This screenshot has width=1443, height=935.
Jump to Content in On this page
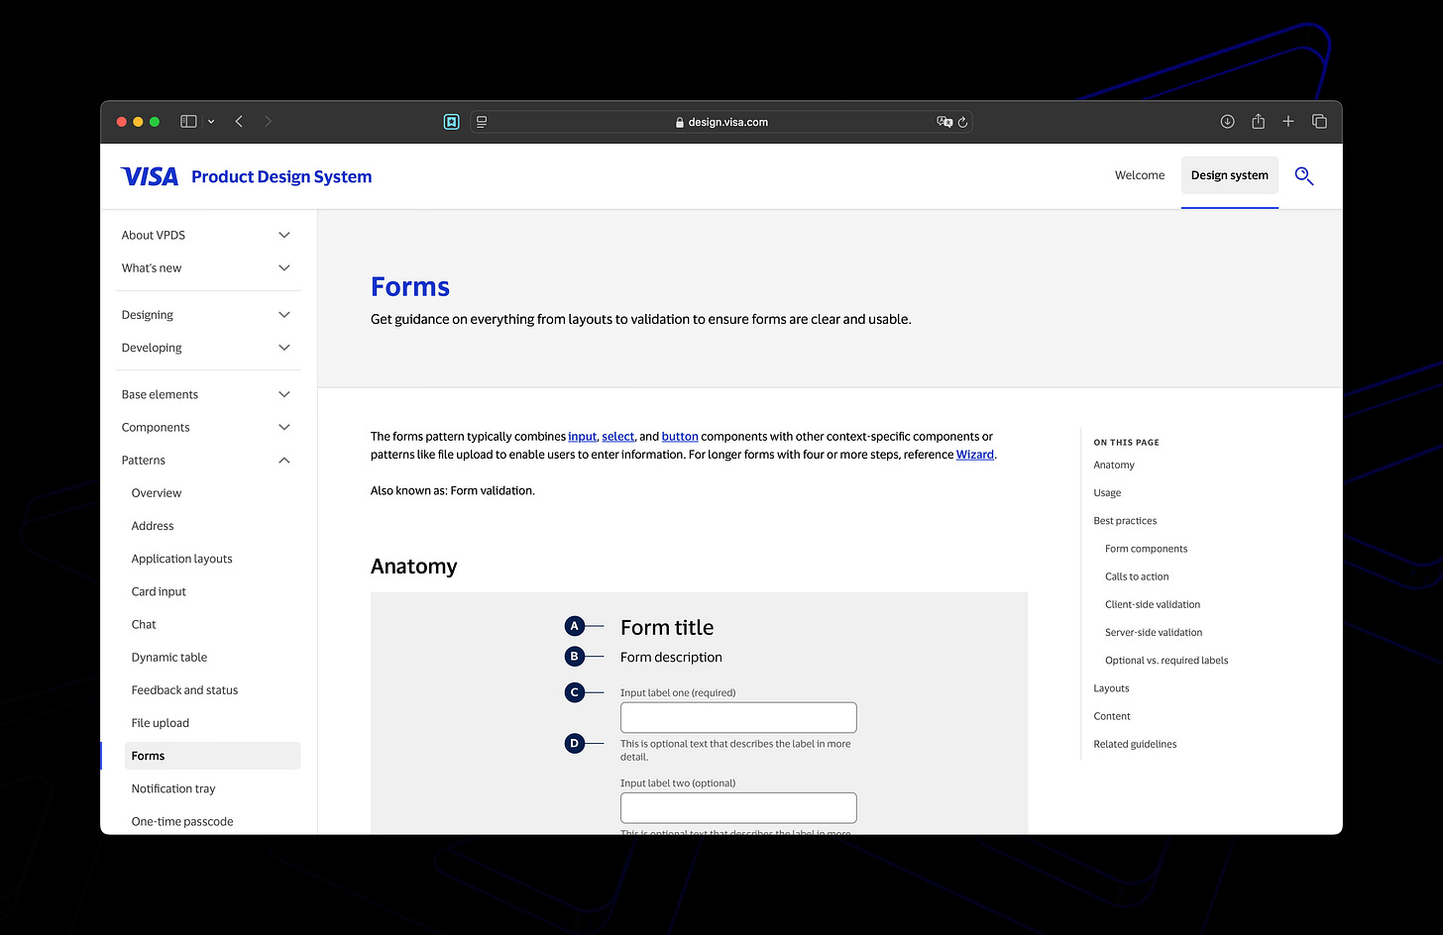tap(1112, 716)
